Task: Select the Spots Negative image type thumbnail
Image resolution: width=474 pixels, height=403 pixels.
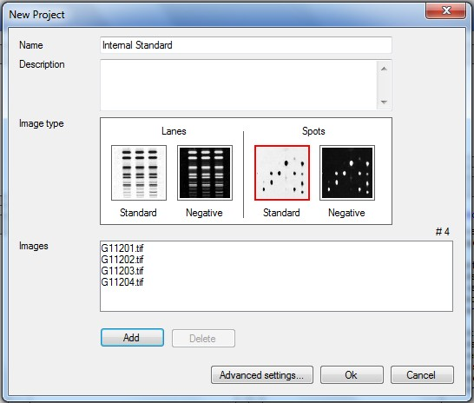Action: [347, 173]
